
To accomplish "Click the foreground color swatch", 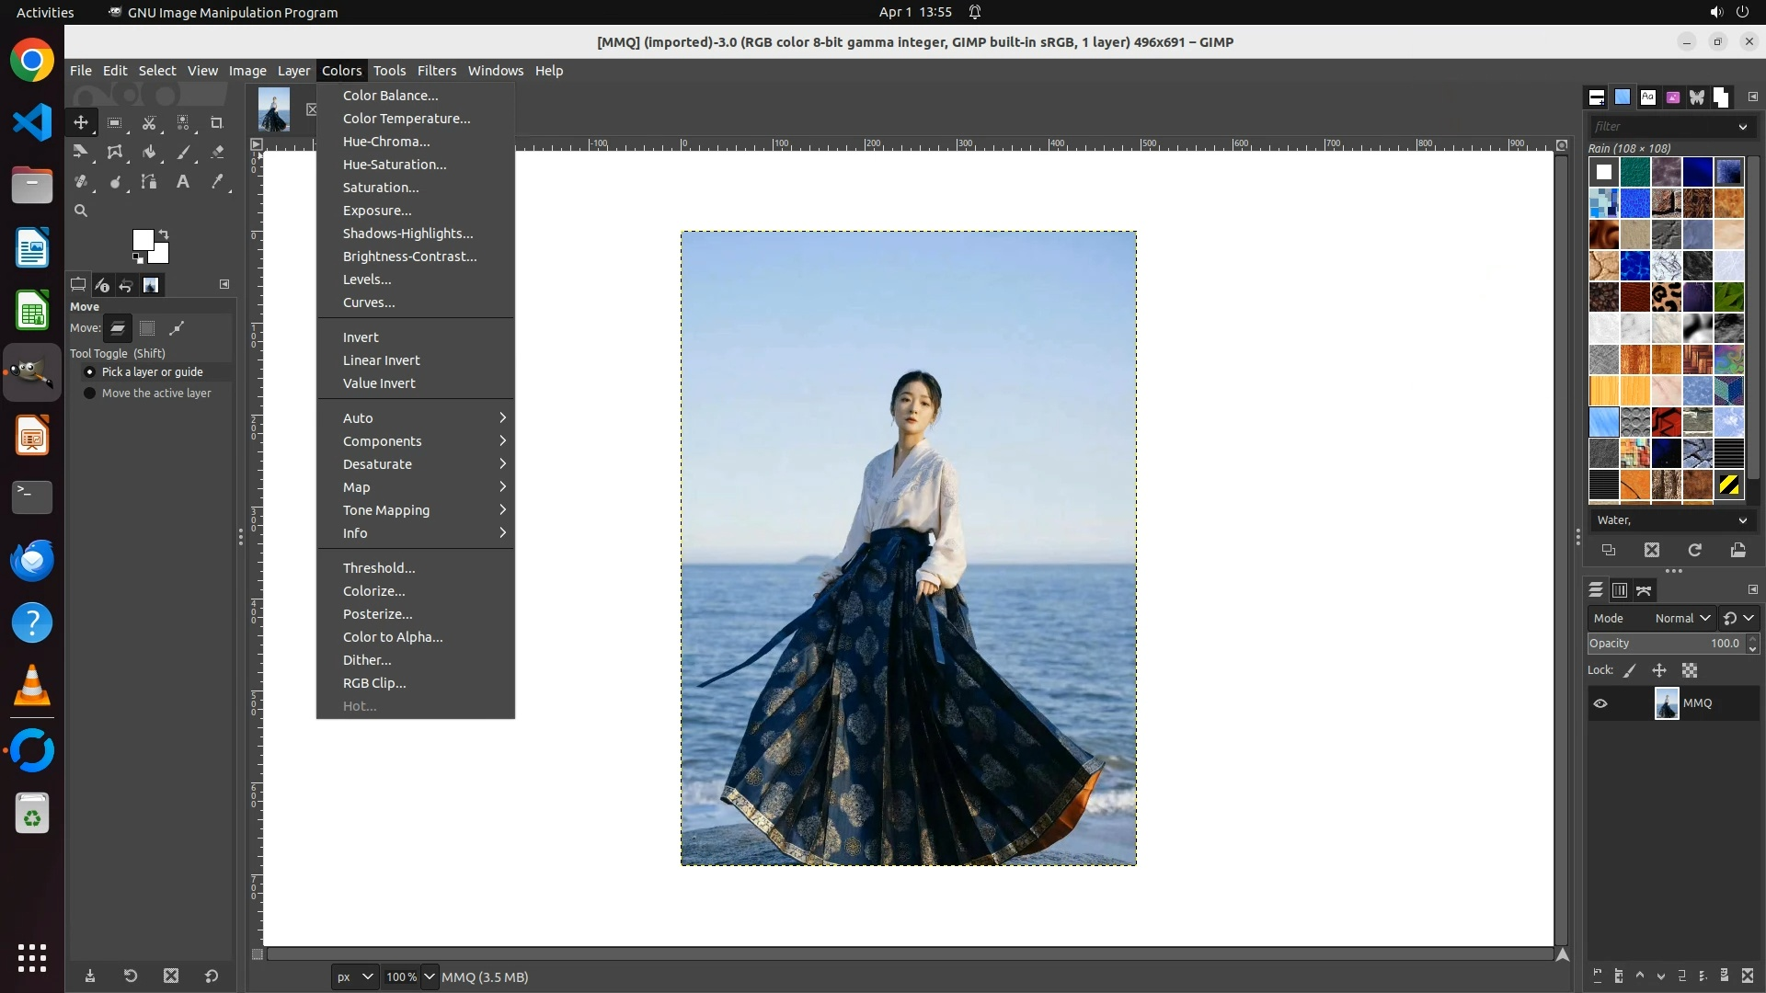I will point(142,240).
